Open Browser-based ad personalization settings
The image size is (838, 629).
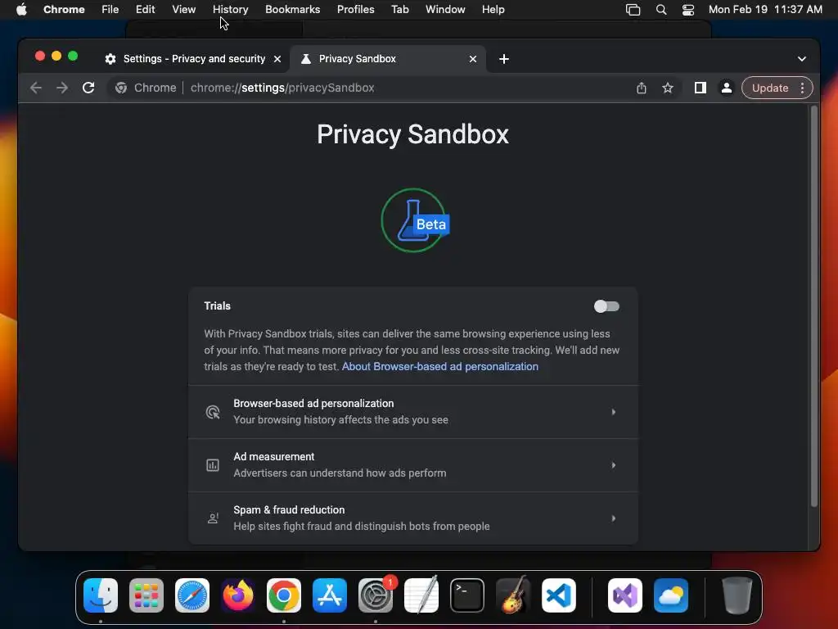coord(412,412)
